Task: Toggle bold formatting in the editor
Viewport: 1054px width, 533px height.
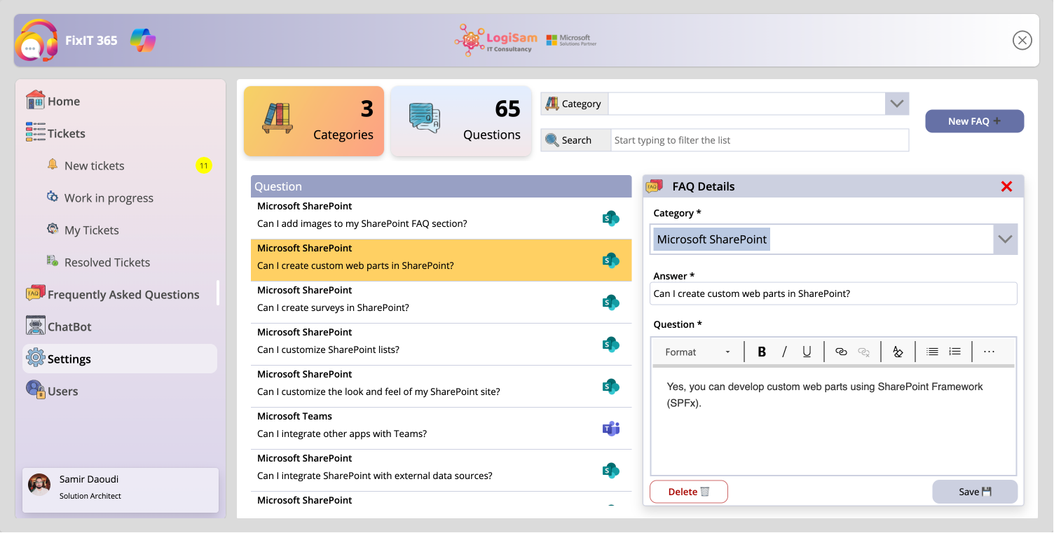Action: [762, 352]
